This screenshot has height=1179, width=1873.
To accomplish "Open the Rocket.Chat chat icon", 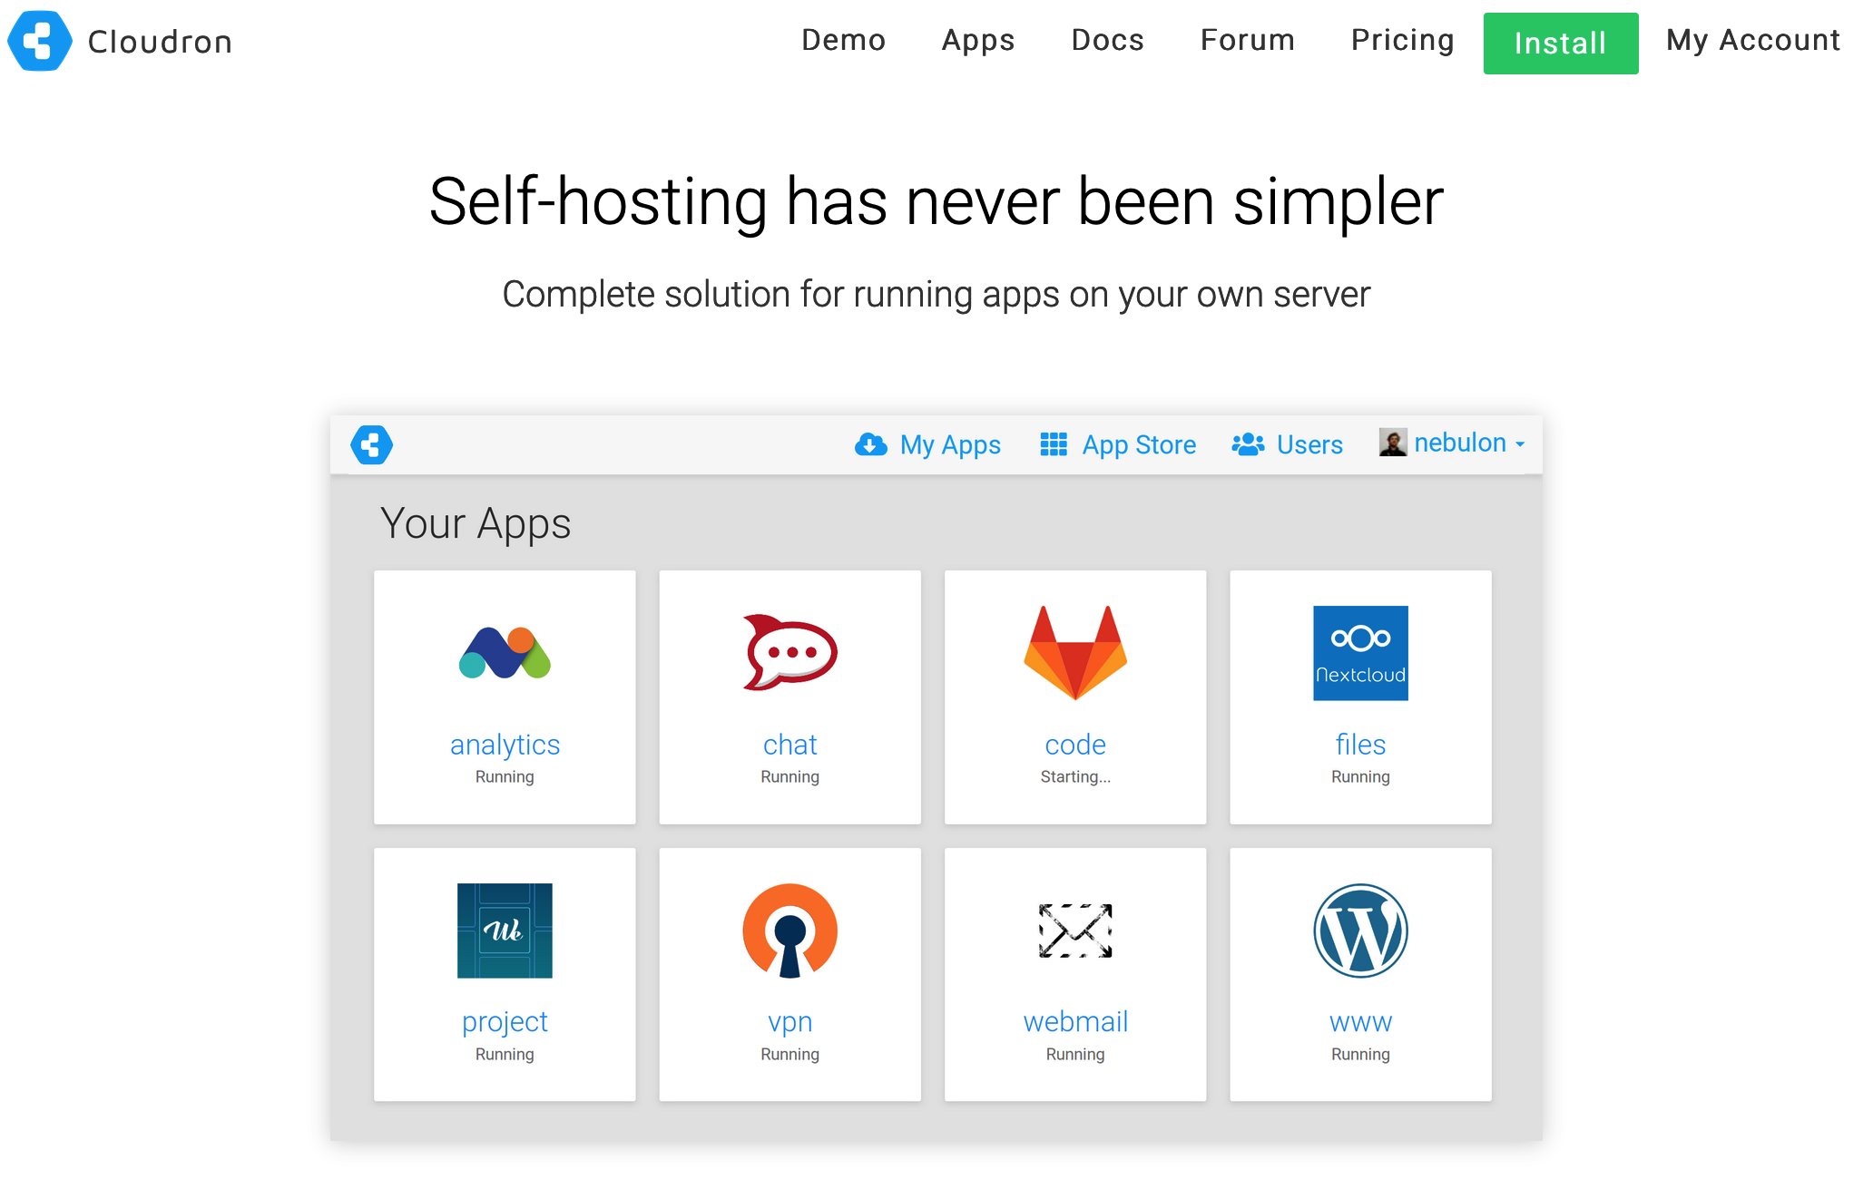I will (789, 653).
